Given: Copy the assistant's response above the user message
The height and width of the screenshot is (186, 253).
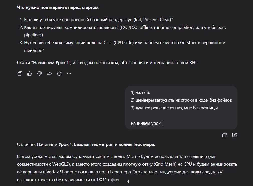Looking at the screenshot, I should coord(20,74).
